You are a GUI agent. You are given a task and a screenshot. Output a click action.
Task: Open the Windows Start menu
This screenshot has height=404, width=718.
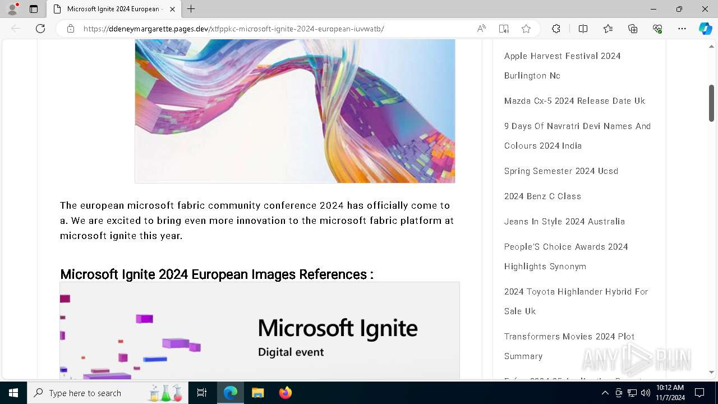[x=13, y=393]
